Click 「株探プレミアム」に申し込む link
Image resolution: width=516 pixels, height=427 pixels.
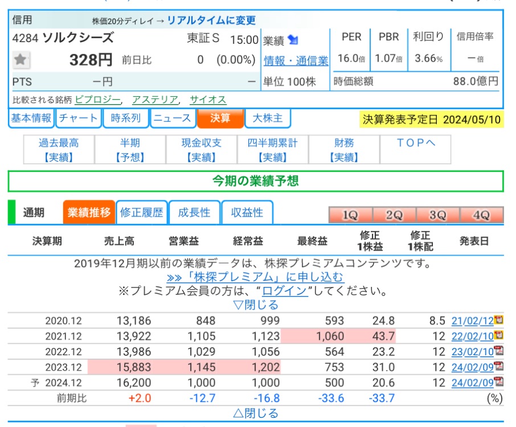[x=256, y=277]
